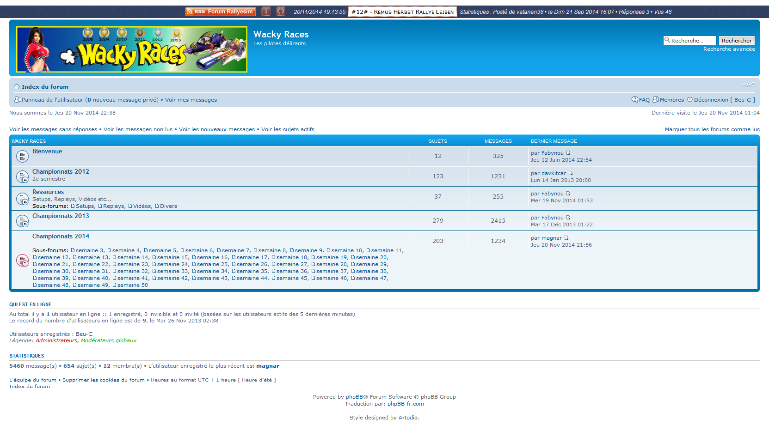Viewport: 769px width, 443px height.
Task: View latest post icon beside davkitcar
Action: click(571, 173)
